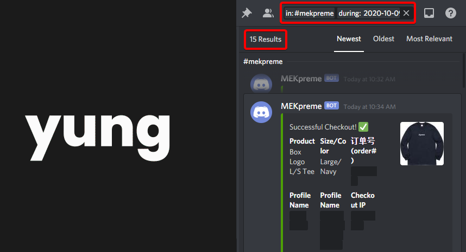This screenshot has width=466, height=252.
Task: Click the Today at 10:32 AM timestamp
Action: pos(369,79)
